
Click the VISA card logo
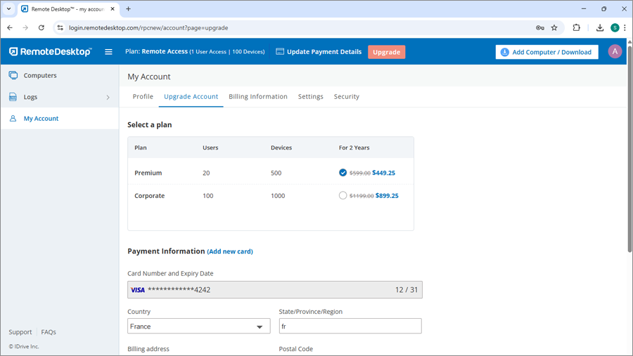coord(138,290)
